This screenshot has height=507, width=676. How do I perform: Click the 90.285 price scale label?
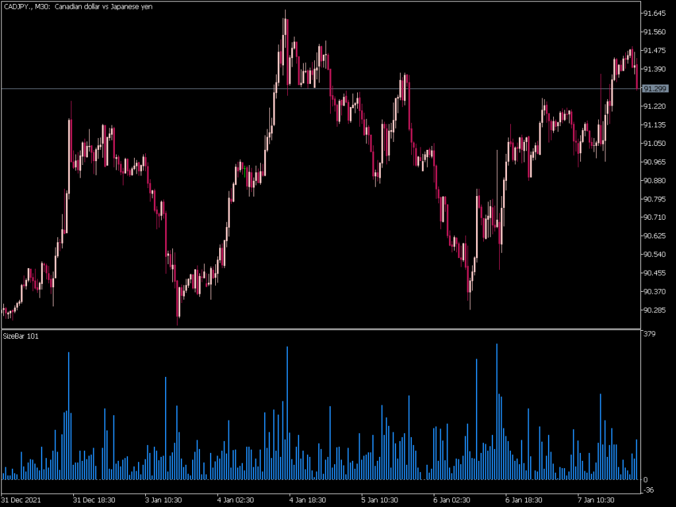(x=654, y=310)
